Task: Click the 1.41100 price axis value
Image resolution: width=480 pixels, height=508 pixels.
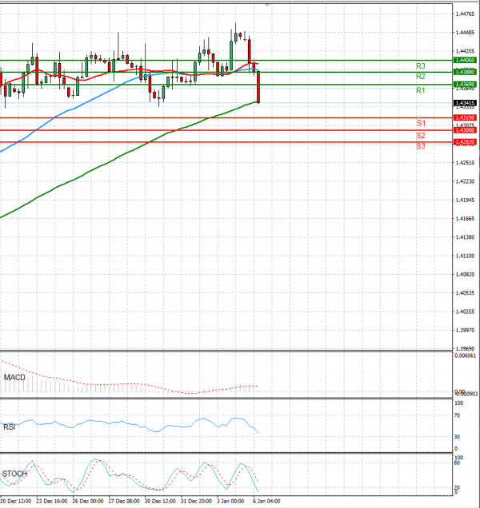Action: pyautogui.click(x=465, y=256)
